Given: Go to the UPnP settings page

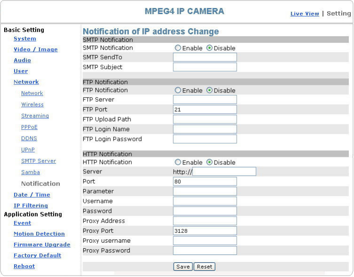Looking at the screenshot, I should (x=28, y=150).
